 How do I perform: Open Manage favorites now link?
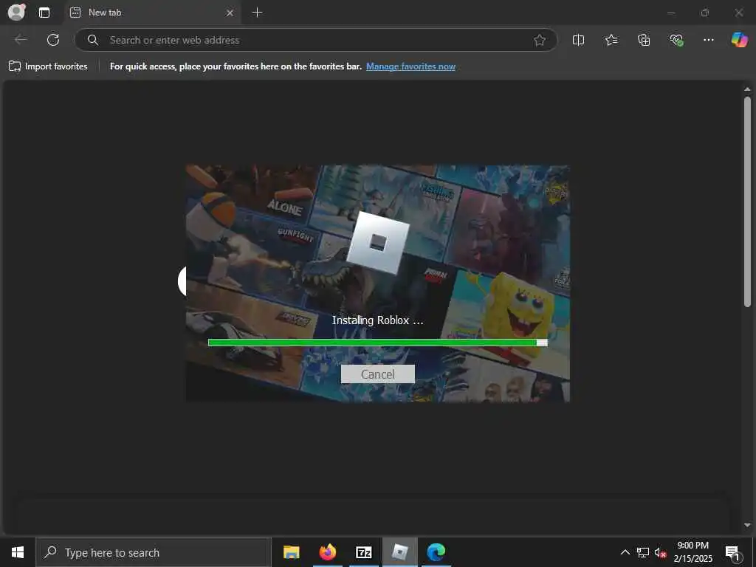click(410, 66)
